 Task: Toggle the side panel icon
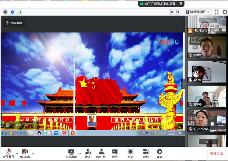pos(225,12)
